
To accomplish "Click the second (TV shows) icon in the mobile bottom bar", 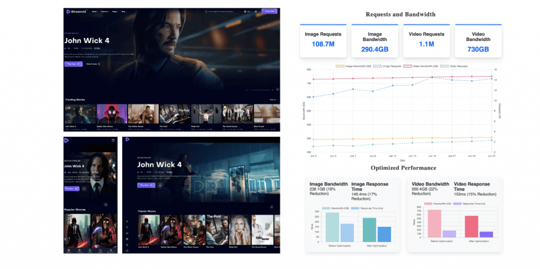I will pos(79,251).
